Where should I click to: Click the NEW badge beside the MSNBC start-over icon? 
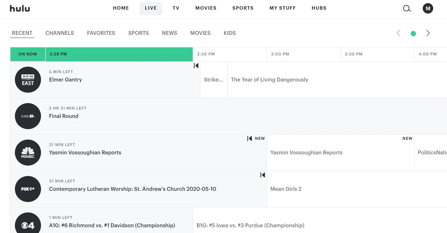click(260, 138)
